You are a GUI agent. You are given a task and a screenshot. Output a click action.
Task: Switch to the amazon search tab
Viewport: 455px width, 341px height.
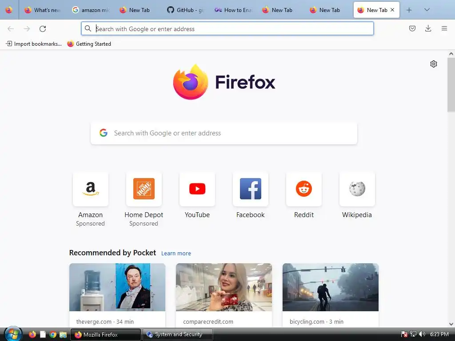pos(91,10)
